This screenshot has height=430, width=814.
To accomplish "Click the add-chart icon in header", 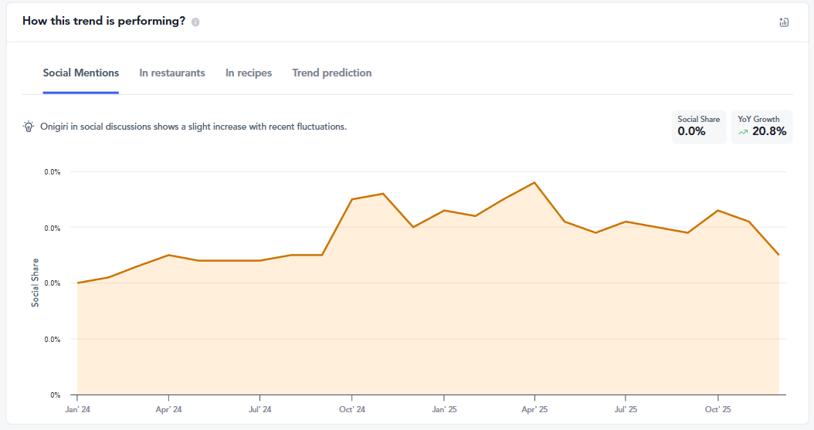I will (784, 22).
